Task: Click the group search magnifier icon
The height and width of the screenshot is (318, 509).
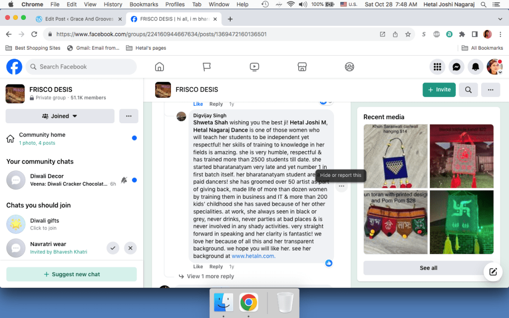Action: coord(468,90)
